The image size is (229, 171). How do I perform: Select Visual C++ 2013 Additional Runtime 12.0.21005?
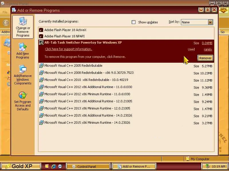126,101
